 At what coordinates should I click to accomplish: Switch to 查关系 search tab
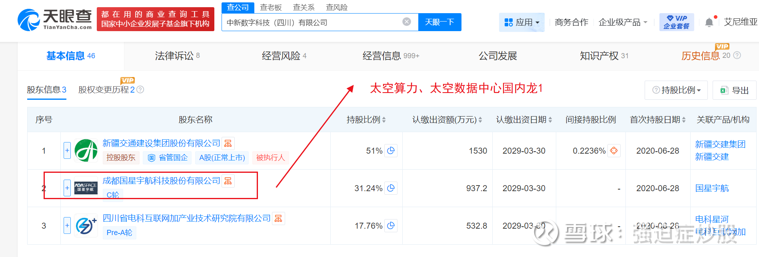(x=304, y=7)
